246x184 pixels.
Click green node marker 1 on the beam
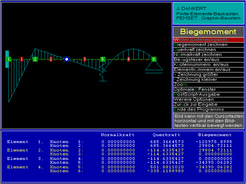click(x=8, y=59)
